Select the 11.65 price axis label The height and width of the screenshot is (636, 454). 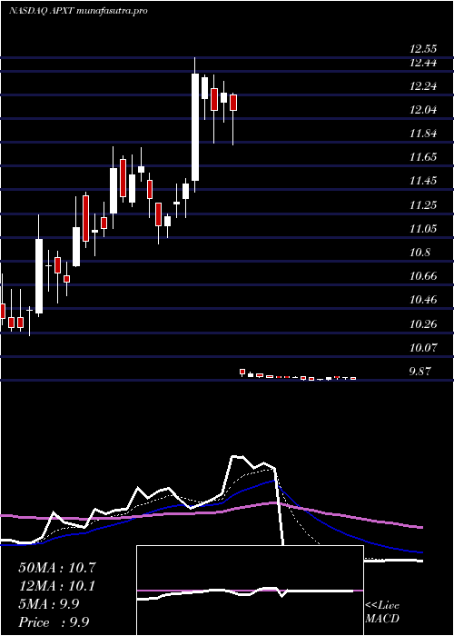[423, 157]
